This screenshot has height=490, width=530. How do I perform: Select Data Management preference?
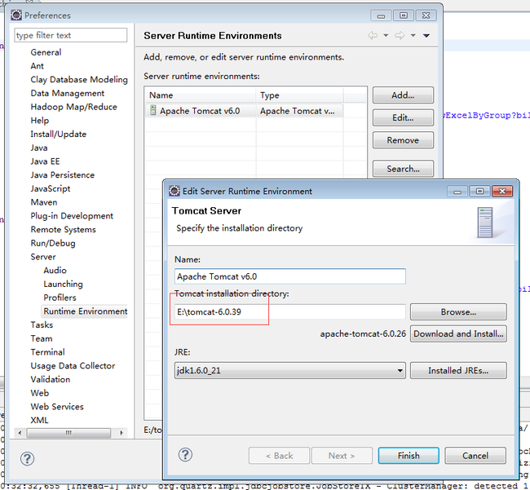coord(67,93)
